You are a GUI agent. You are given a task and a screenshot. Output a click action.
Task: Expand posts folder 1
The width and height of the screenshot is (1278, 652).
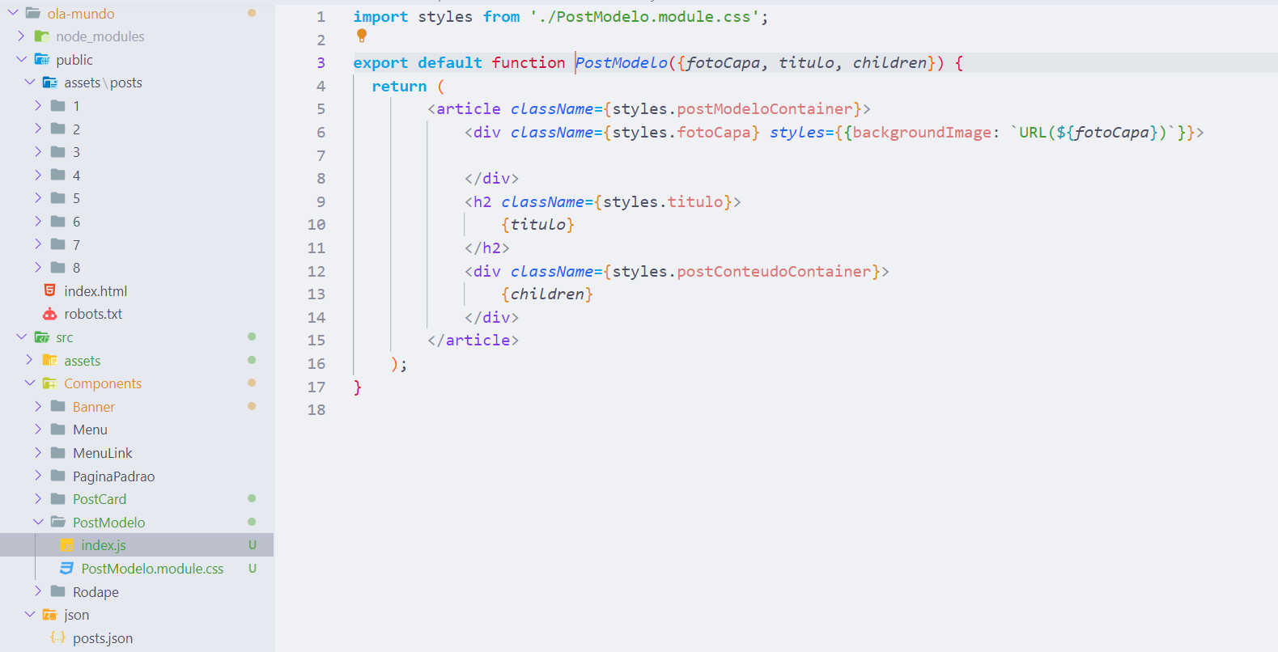click(x=38, y=105)
